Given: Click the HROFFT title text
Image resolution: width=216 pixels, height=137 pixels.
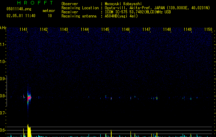Looking at the screenshot, I should pos(35,3).
